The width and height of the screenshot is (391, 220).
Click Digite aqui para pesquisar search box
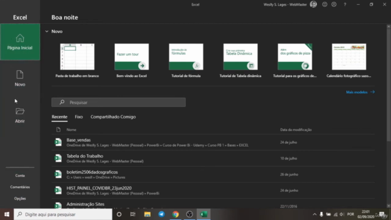(63, 215)
